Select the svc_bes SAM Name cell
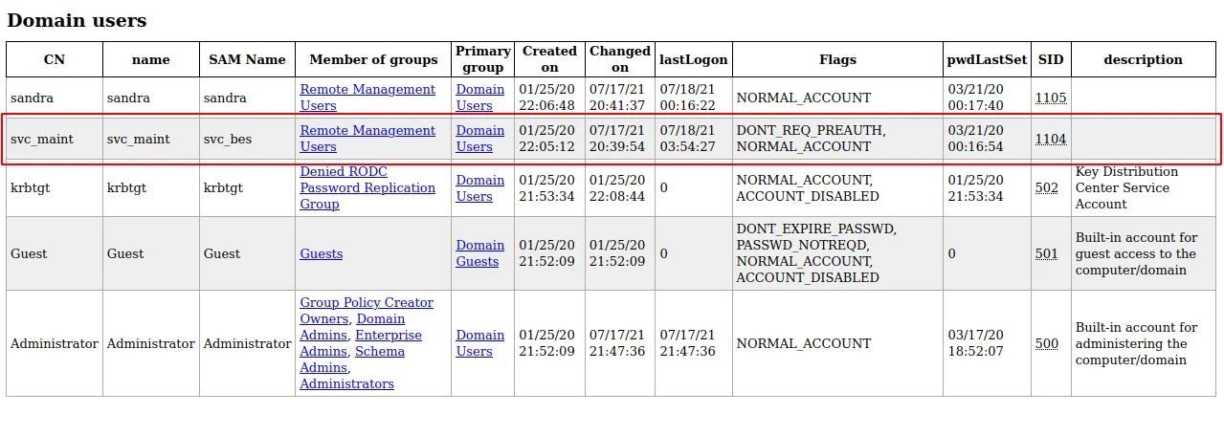 228,140
